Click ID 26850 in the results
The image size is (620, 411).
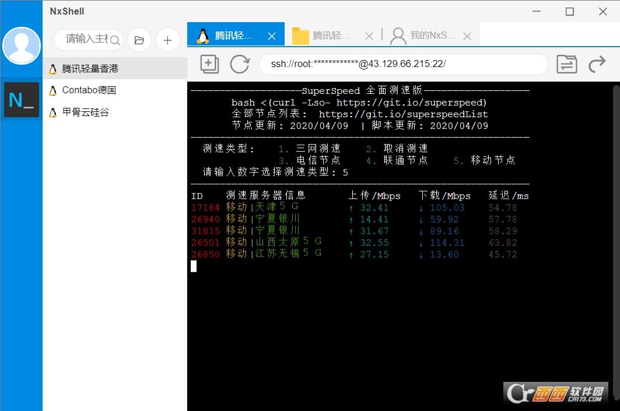[x=205, y=254]
